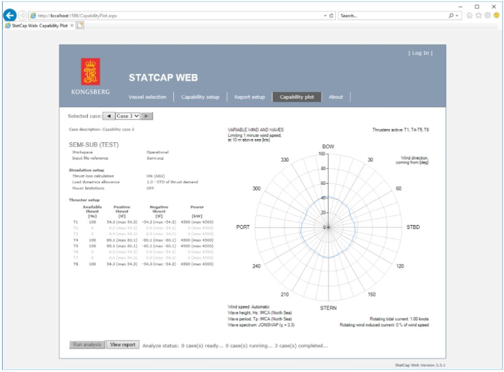Click the Analyze status message text

[235, 346]
